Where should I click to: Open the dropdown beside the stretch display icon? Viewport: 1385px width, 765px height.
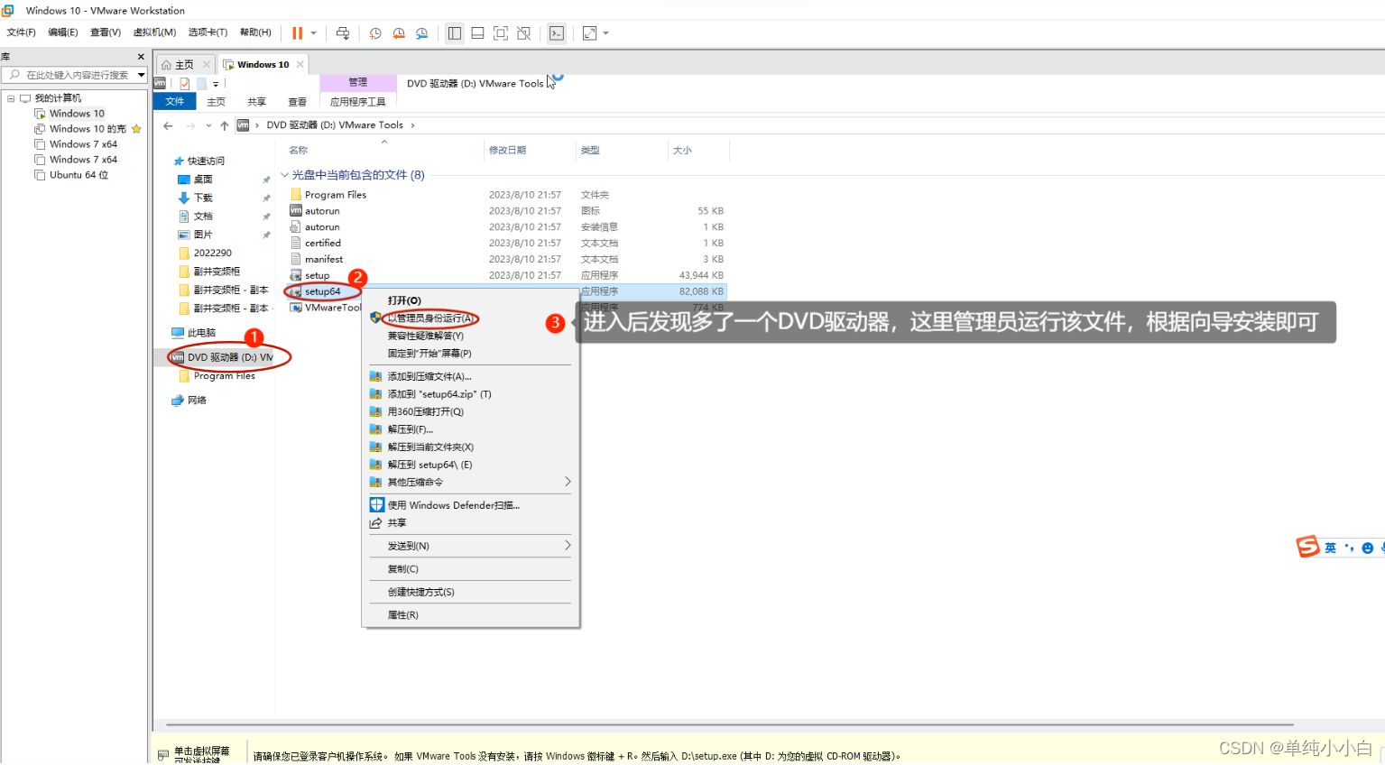[606, 33]
